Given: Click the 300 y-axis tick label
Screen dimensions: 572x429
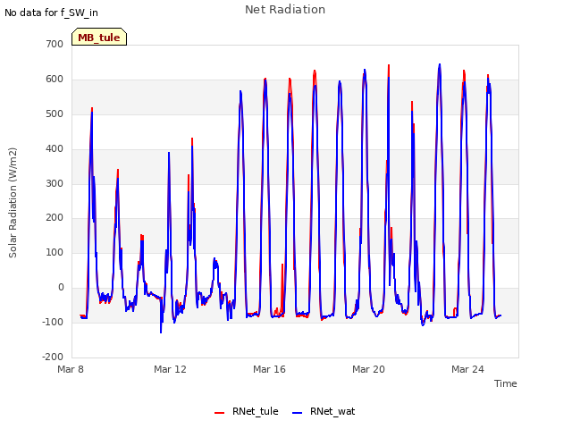Looking at the screenshot, I should pyautogui.click(x=55, y=183).
